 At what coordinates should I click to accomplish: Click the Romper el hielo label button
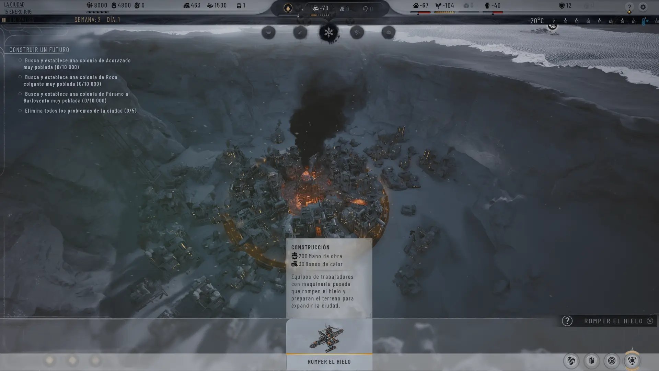click(329, 362)
